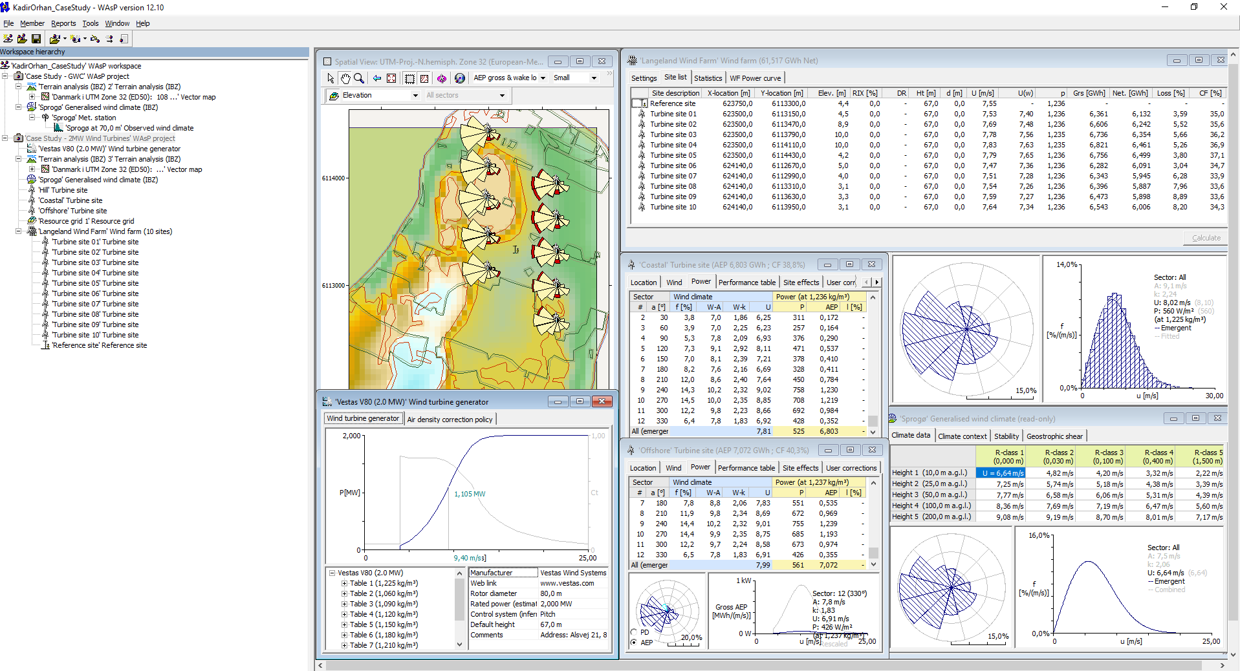The height and width of the screenshot is (671, 1240).
Task: Select 'Turbine site 05' in workspace hierarchy
Action: pos(95,283)
